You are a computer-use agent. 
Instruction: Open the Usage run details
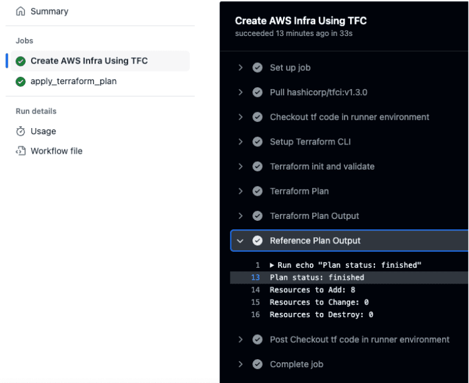coord(43,131)
